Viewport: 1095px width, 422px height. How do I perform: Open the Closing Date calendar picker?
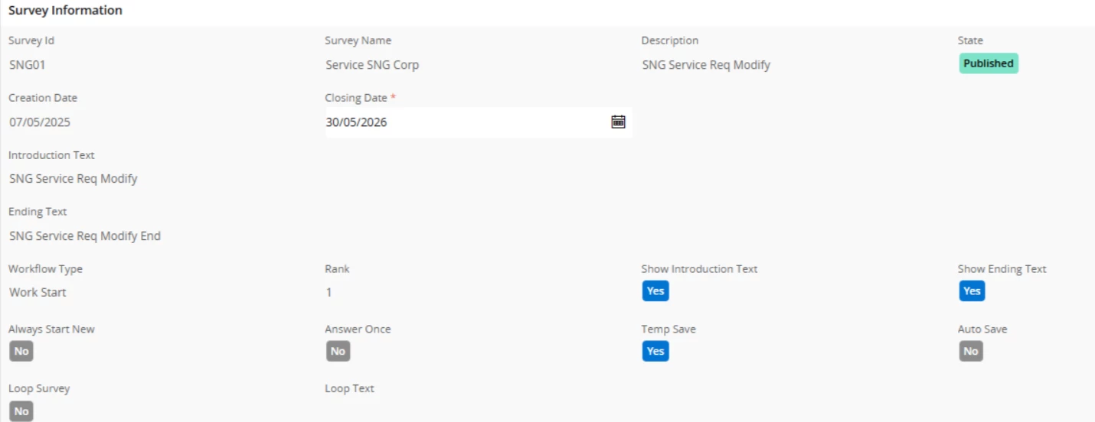618,122
